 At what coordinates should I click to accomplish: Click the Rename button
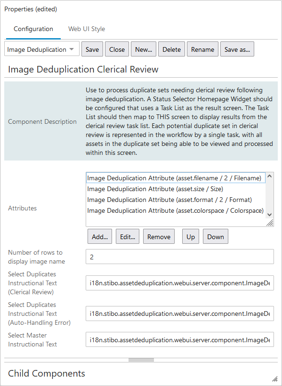click(203, 49)
